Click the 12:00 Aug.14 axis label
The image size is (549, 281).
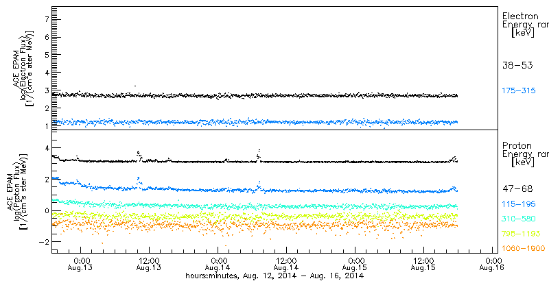[x=286, y=264]
